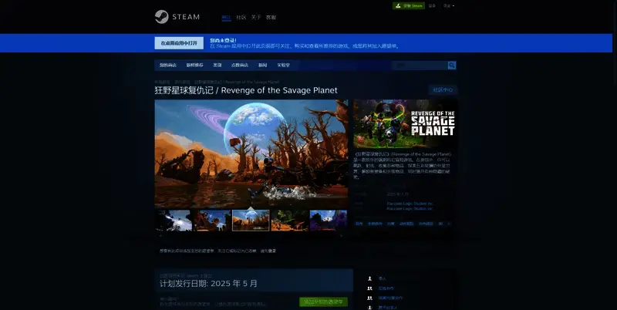The width and height of the screenshot is (617, 310).
Task: Click 在桌面应用中打开 button
Action: tap(179, 43)
